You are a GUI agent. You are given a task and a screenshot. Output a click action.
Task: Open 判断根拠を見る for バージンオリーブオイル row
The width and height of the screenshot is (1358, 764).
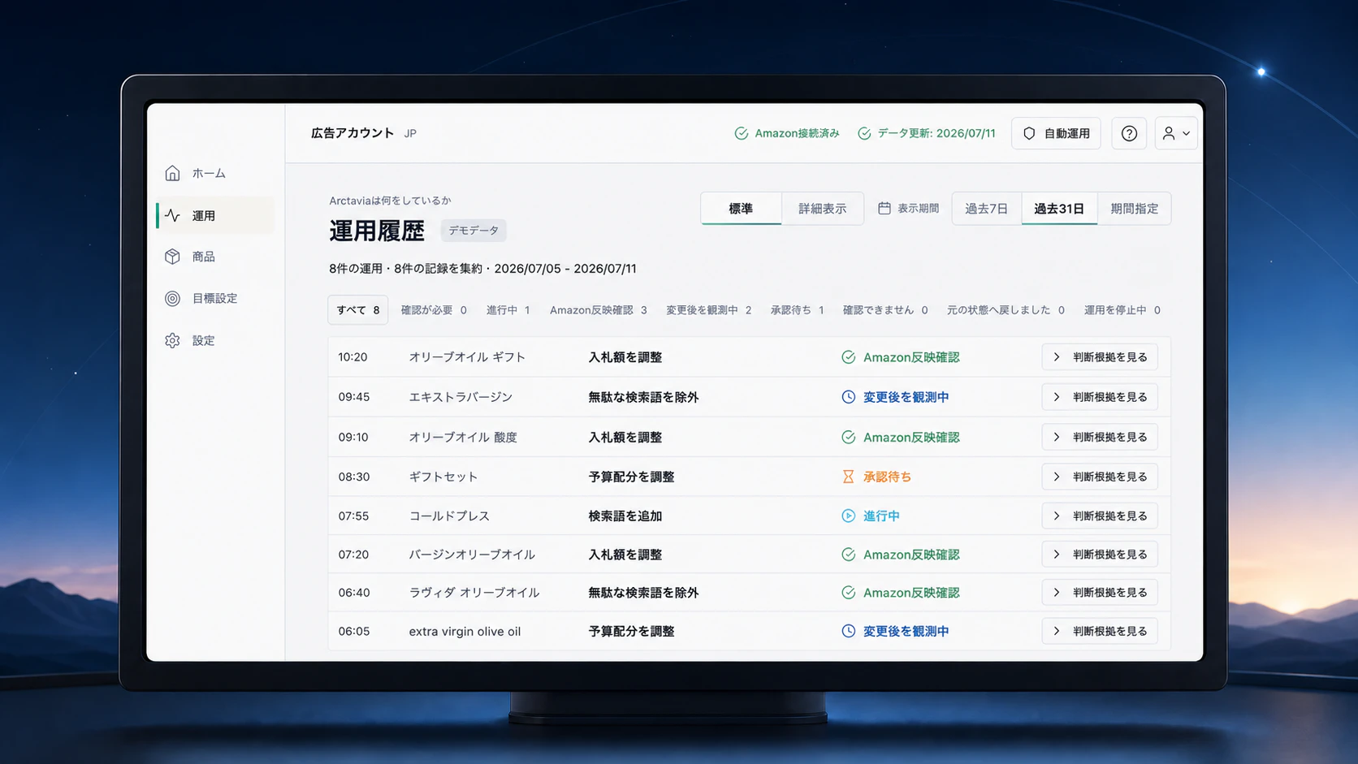pos(1100,555)
